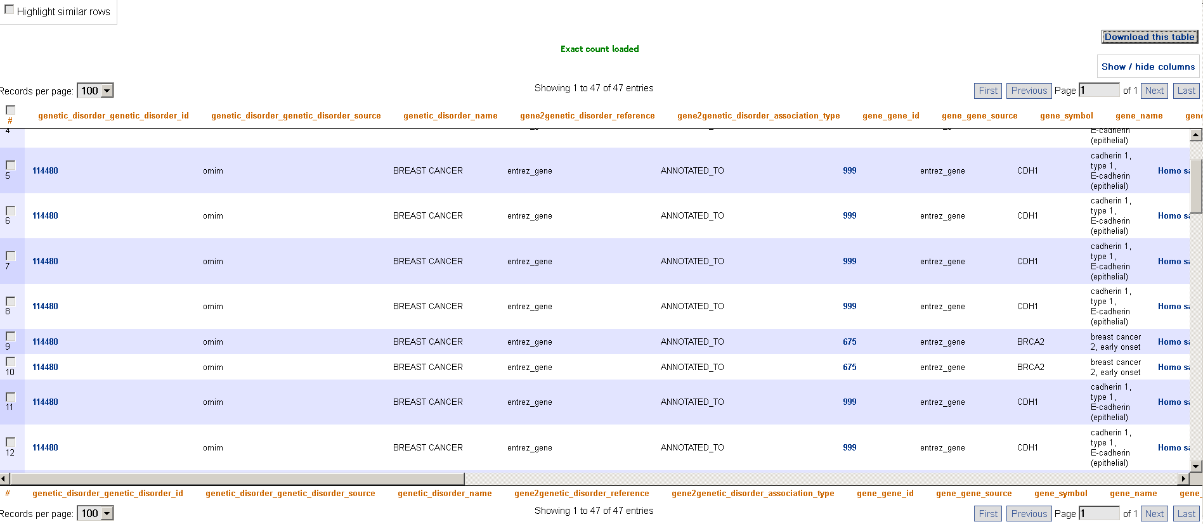Viewport: 1203px width, 524px height.
Task: Open gene ID 675 link in row 9
Action: [850, 342]
